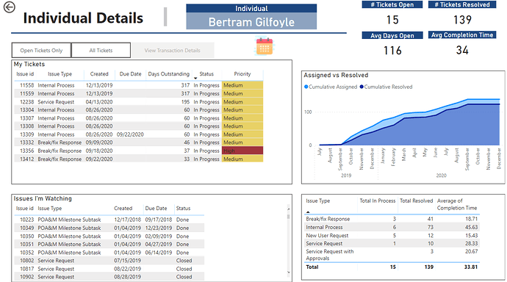Click Internal Process row in summary table

pyautogui.click(x=392, y=227)
